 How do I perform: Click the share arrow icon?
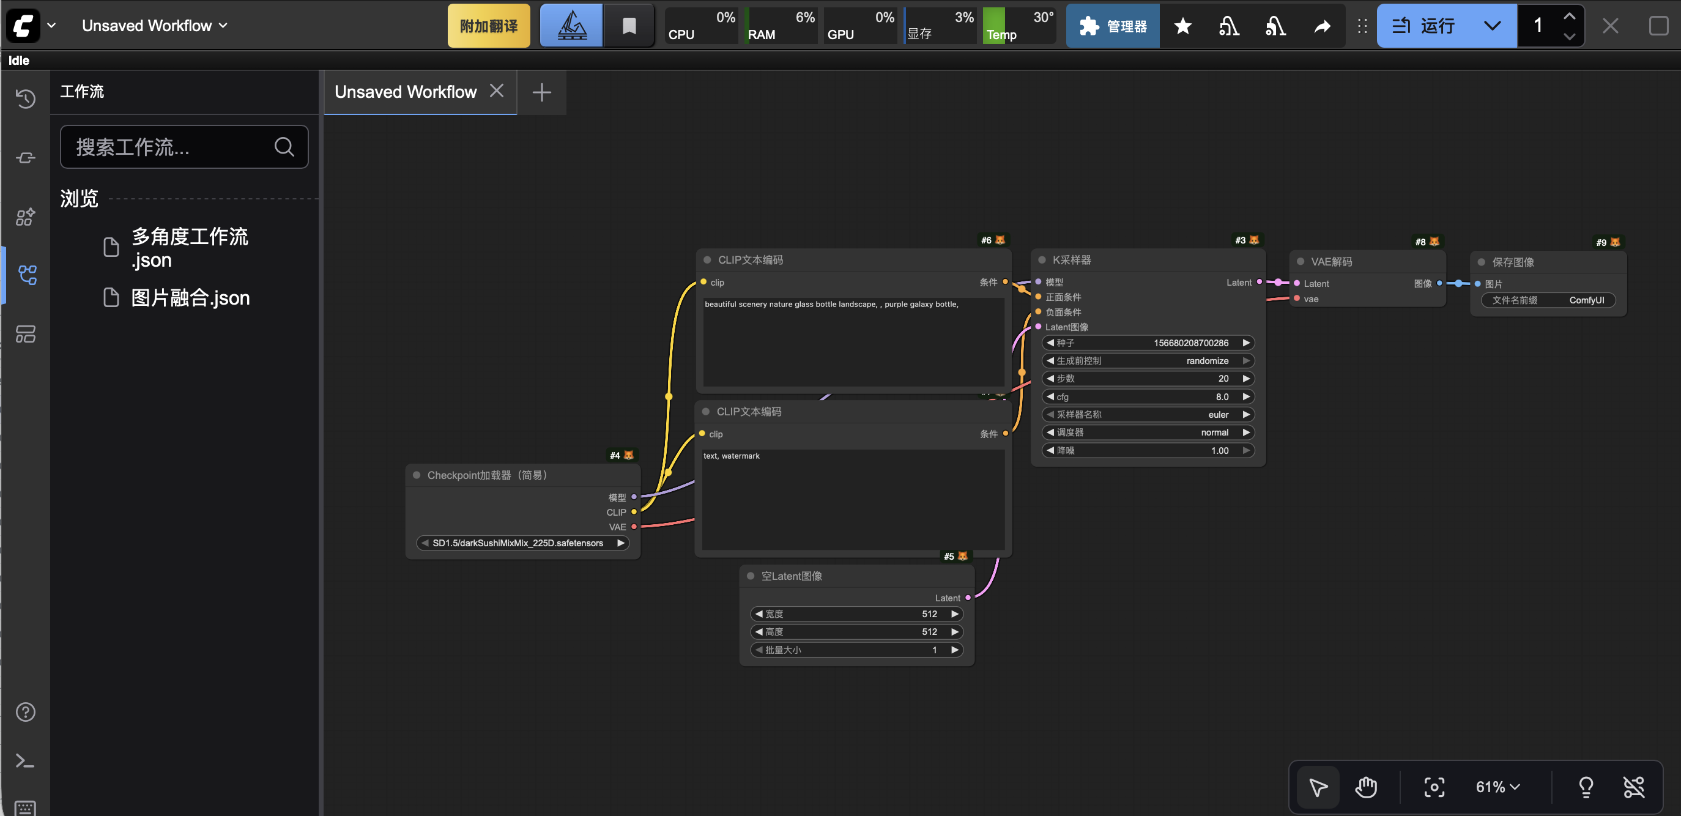(x=1322, y=26)
